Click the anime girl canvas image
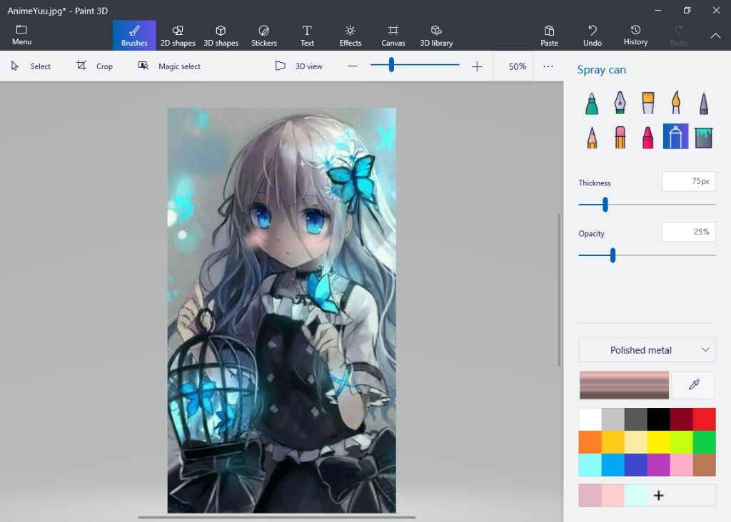The width and height of the screenshot is (731, 522). (281, 310)
